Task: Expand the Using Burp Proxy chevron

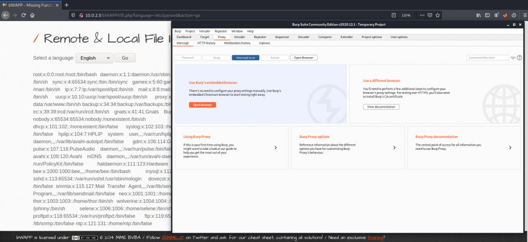Action: (x=275, y=147)
